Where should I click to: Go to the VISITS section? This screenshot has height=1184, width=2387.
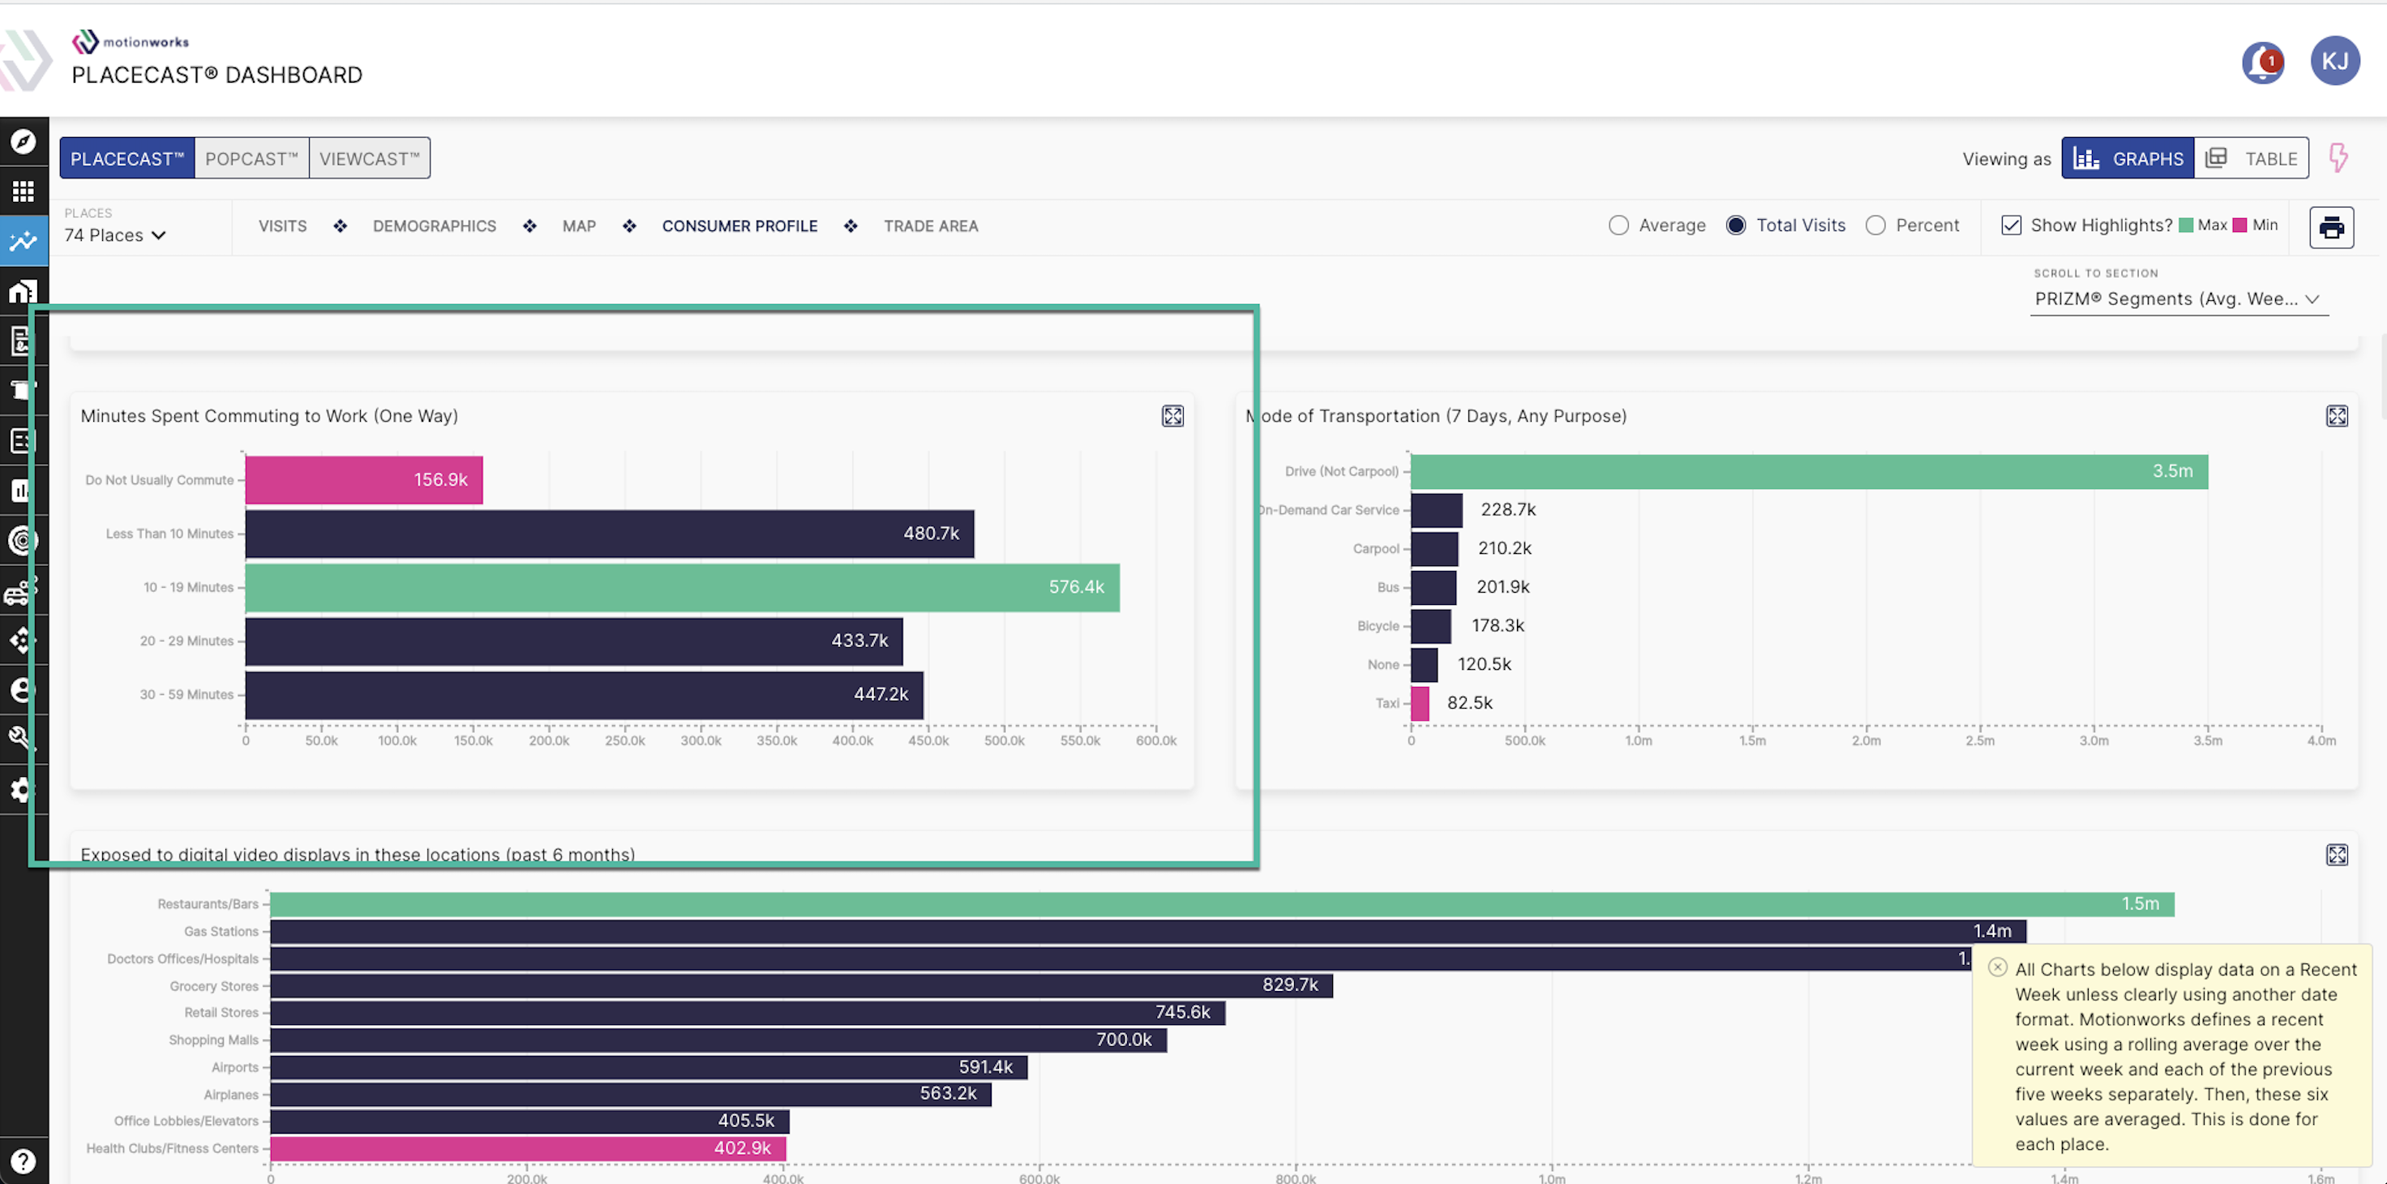[x=281, y=226]
